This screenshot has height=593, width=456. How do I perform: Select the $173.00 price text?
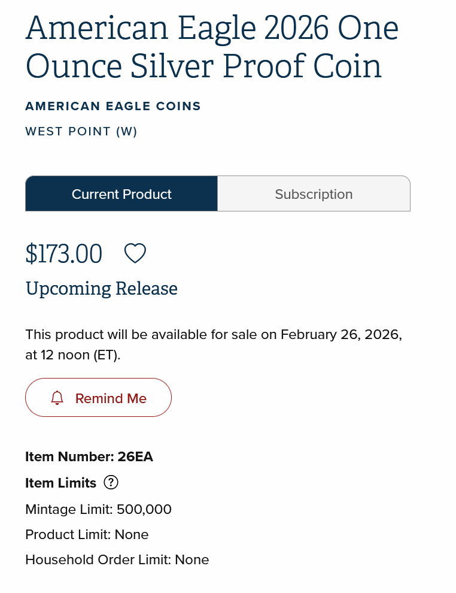point(63,254)
